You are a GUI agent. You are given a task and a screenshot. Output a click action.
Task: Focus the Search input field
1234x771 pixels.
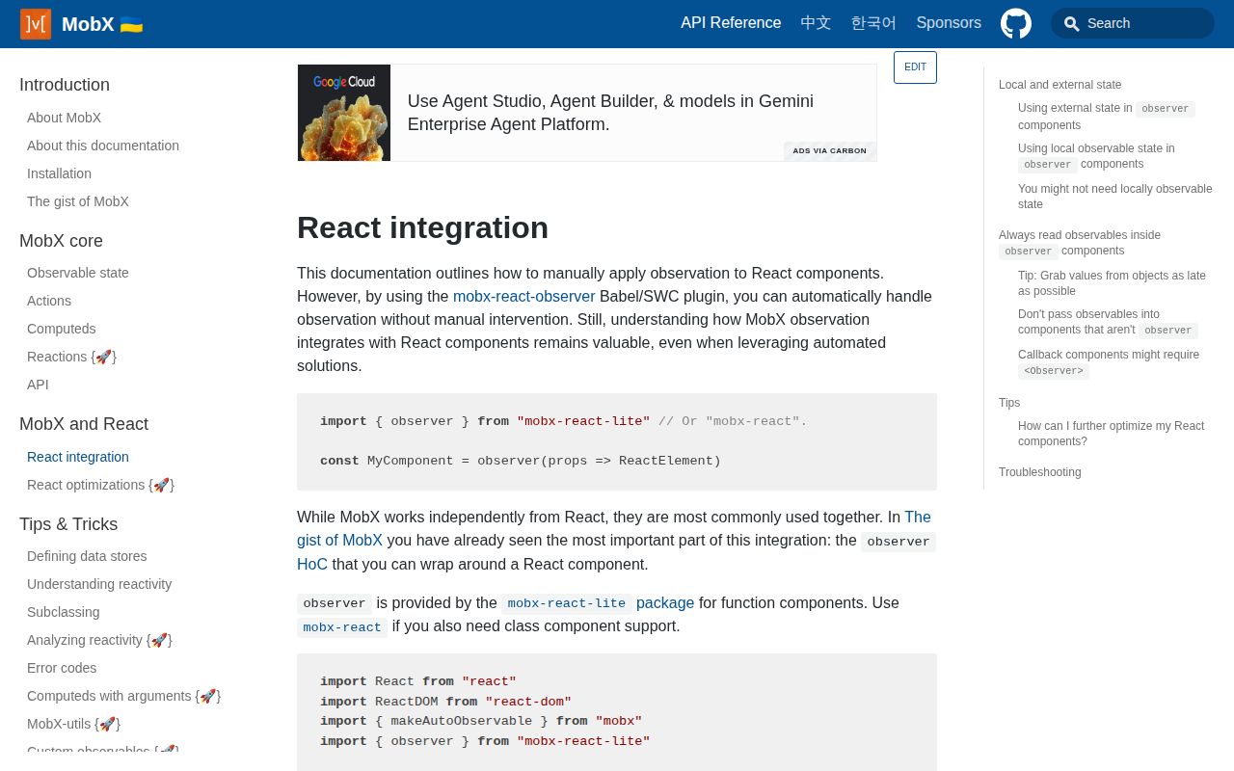click(1133, 23)
